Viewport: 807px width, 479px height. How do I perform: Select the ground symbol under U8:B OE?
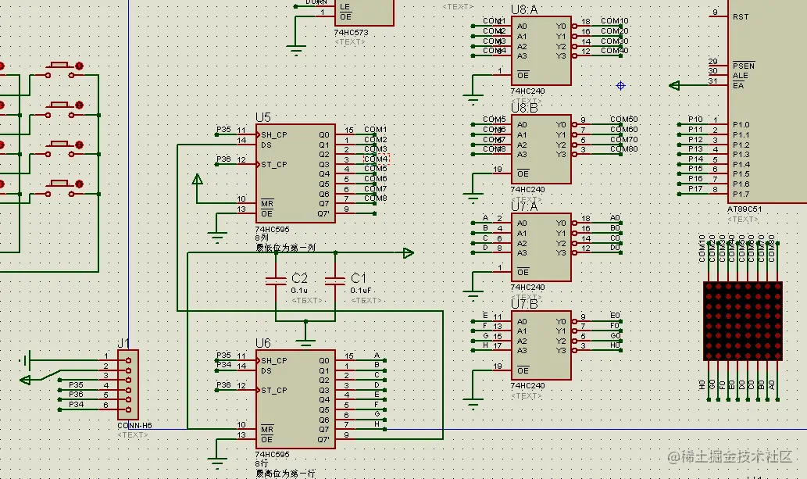point(473,198)
